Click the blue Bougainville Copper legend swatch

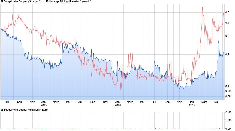pyautogui.click(x=2, y=2)
